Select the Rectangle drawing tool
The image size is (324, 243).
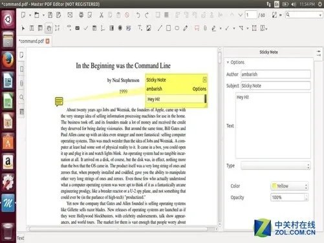tap(168, 28)
